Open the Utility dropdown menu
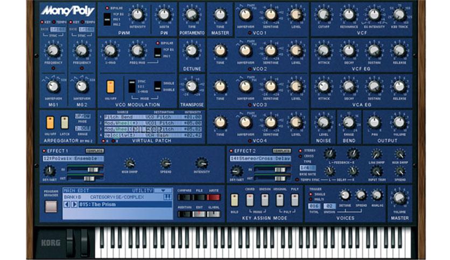The height and width of the screenshot is (260, 450). coord(163,190)
